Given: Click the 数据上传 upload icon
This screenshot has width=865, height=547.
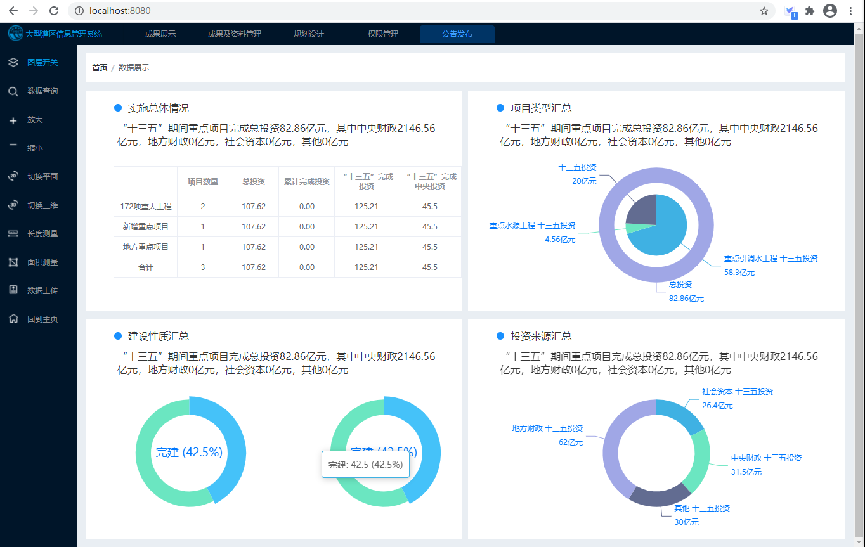Looking at the screenshot, I should pos(13,290).
